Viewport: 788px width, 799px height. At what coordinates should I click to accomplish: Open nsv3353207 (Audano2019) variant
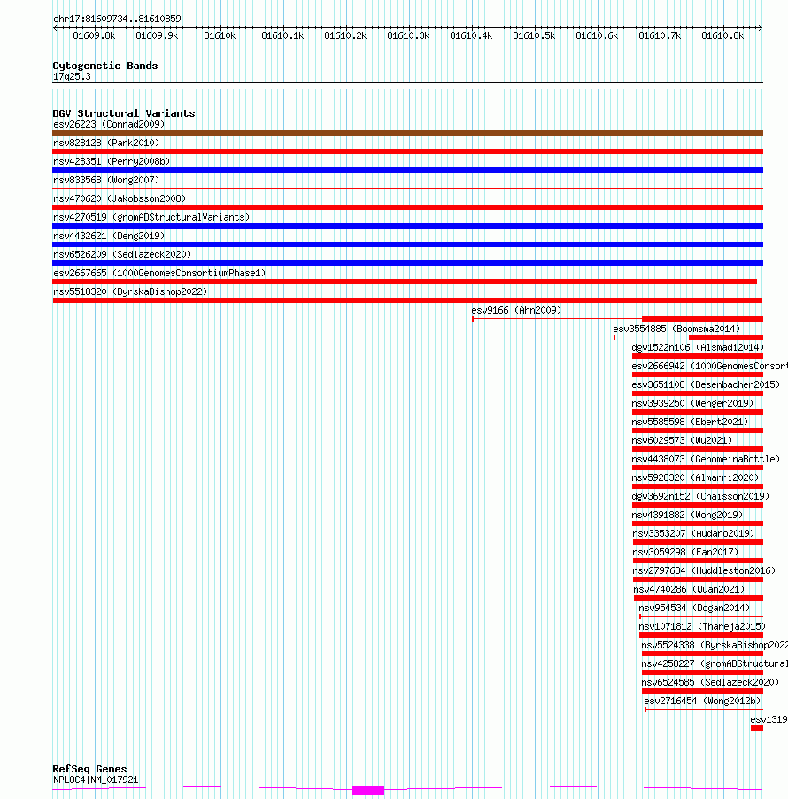[693, 533]
